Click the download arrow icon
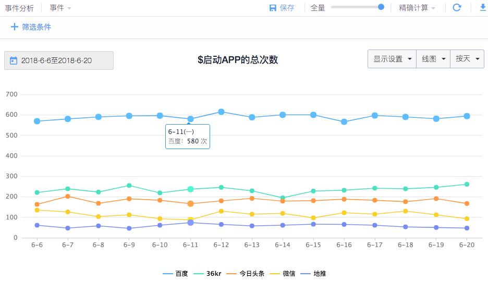488x281 pixels. tap(483, 7)
